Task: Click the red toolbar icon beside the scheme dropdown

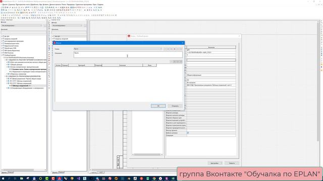Action: coord(175,49)
